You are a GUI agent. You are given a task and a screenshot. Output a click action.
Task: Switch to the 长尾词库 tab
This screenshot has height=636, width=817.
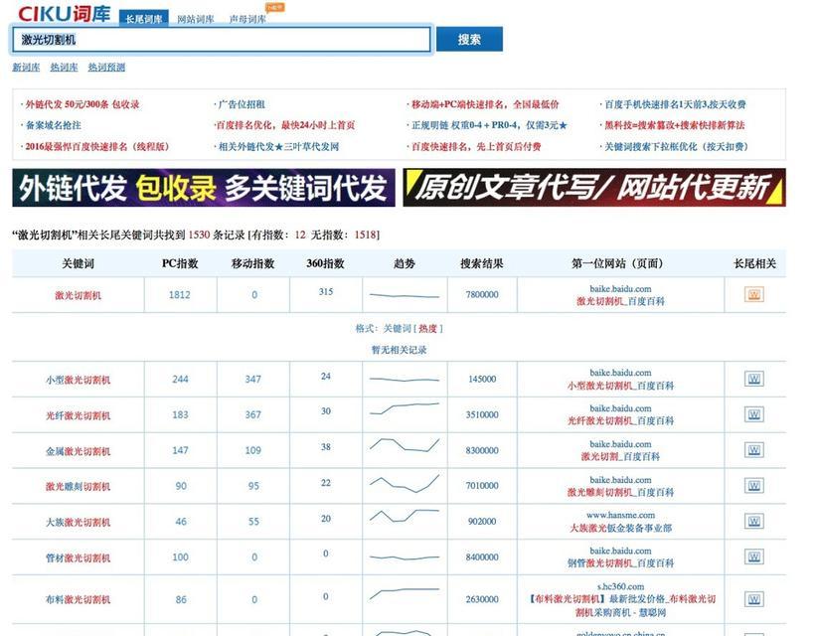(144, 19)
